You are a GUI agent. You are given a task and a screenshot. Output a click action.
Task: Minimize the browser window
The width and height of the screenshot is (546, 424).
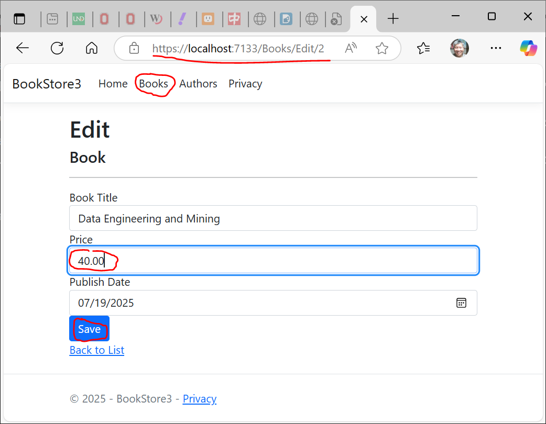click(455, 16)
